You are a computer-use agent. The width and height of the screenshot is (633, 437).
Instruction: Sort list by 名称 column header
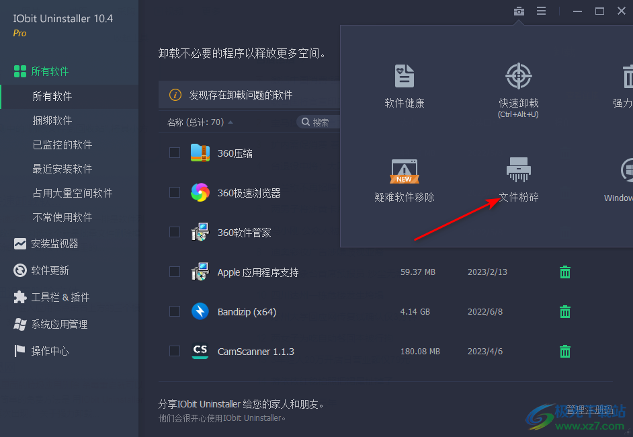[200, 122]
